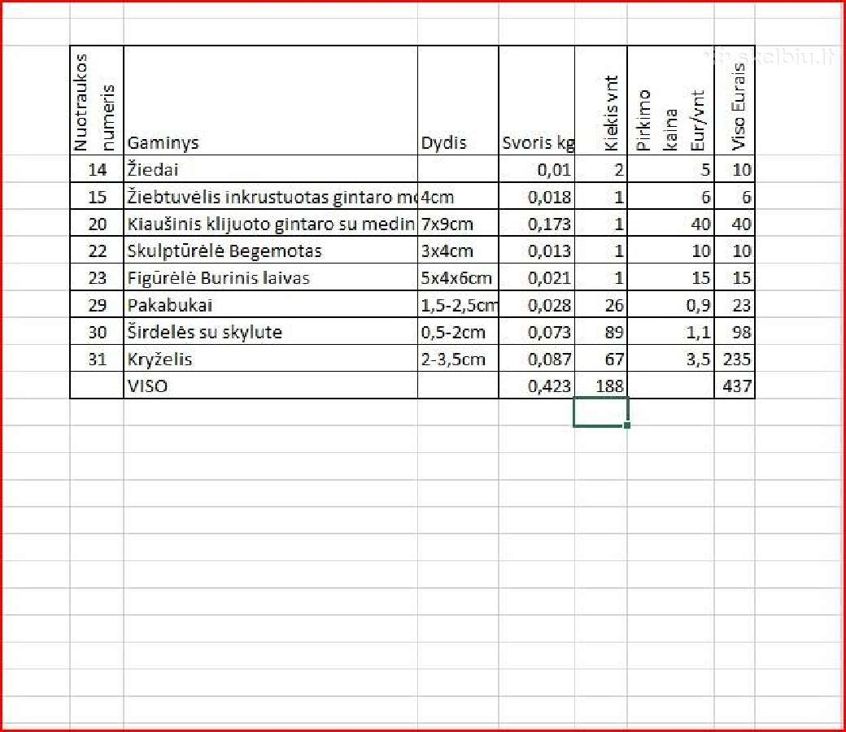The image size is (846, 732).
Task: Select the 'Viso Eurais' rotated header
Action: (x=735, y=101)
